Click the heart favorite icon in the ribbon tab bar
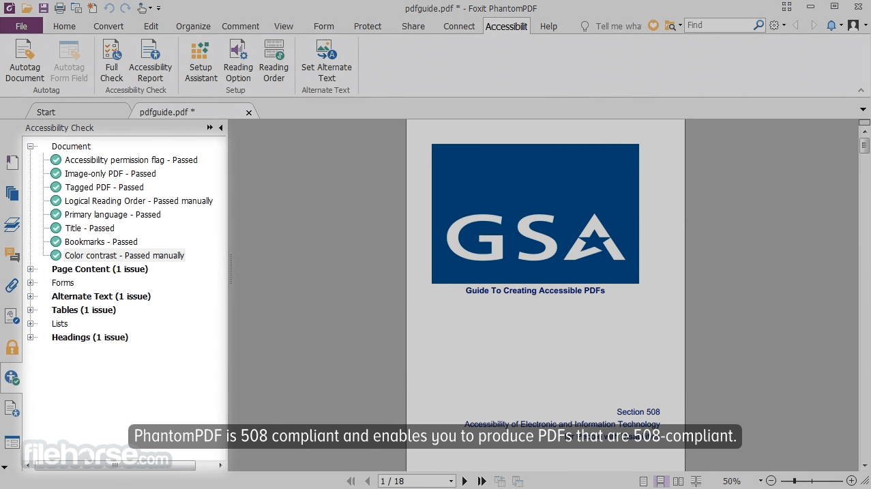 click(653, 25)
